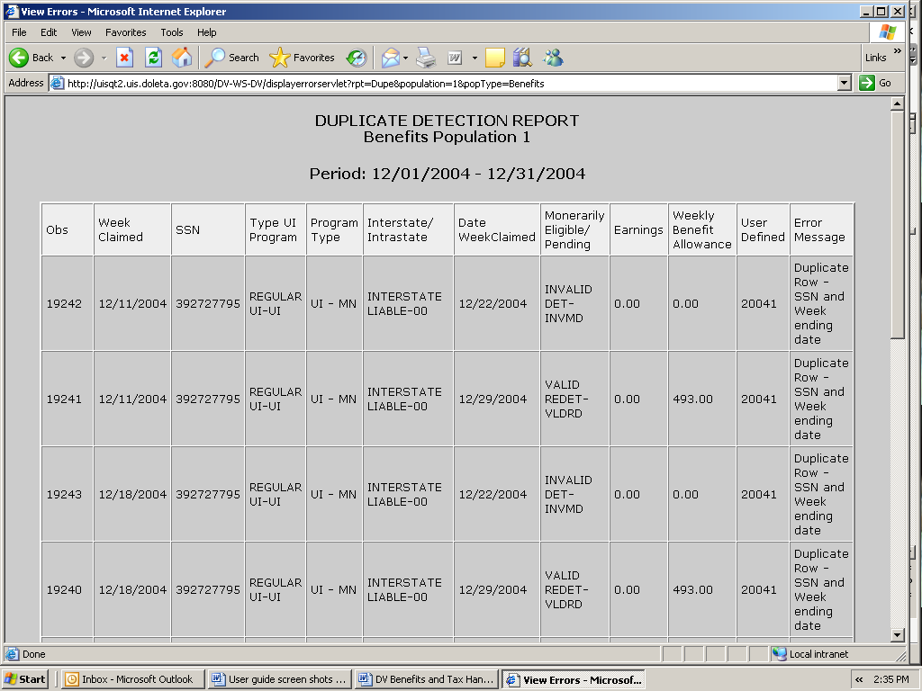Open the Search pane in toolbar
Viewport: 922px width, 691px height.
(232, 58)
